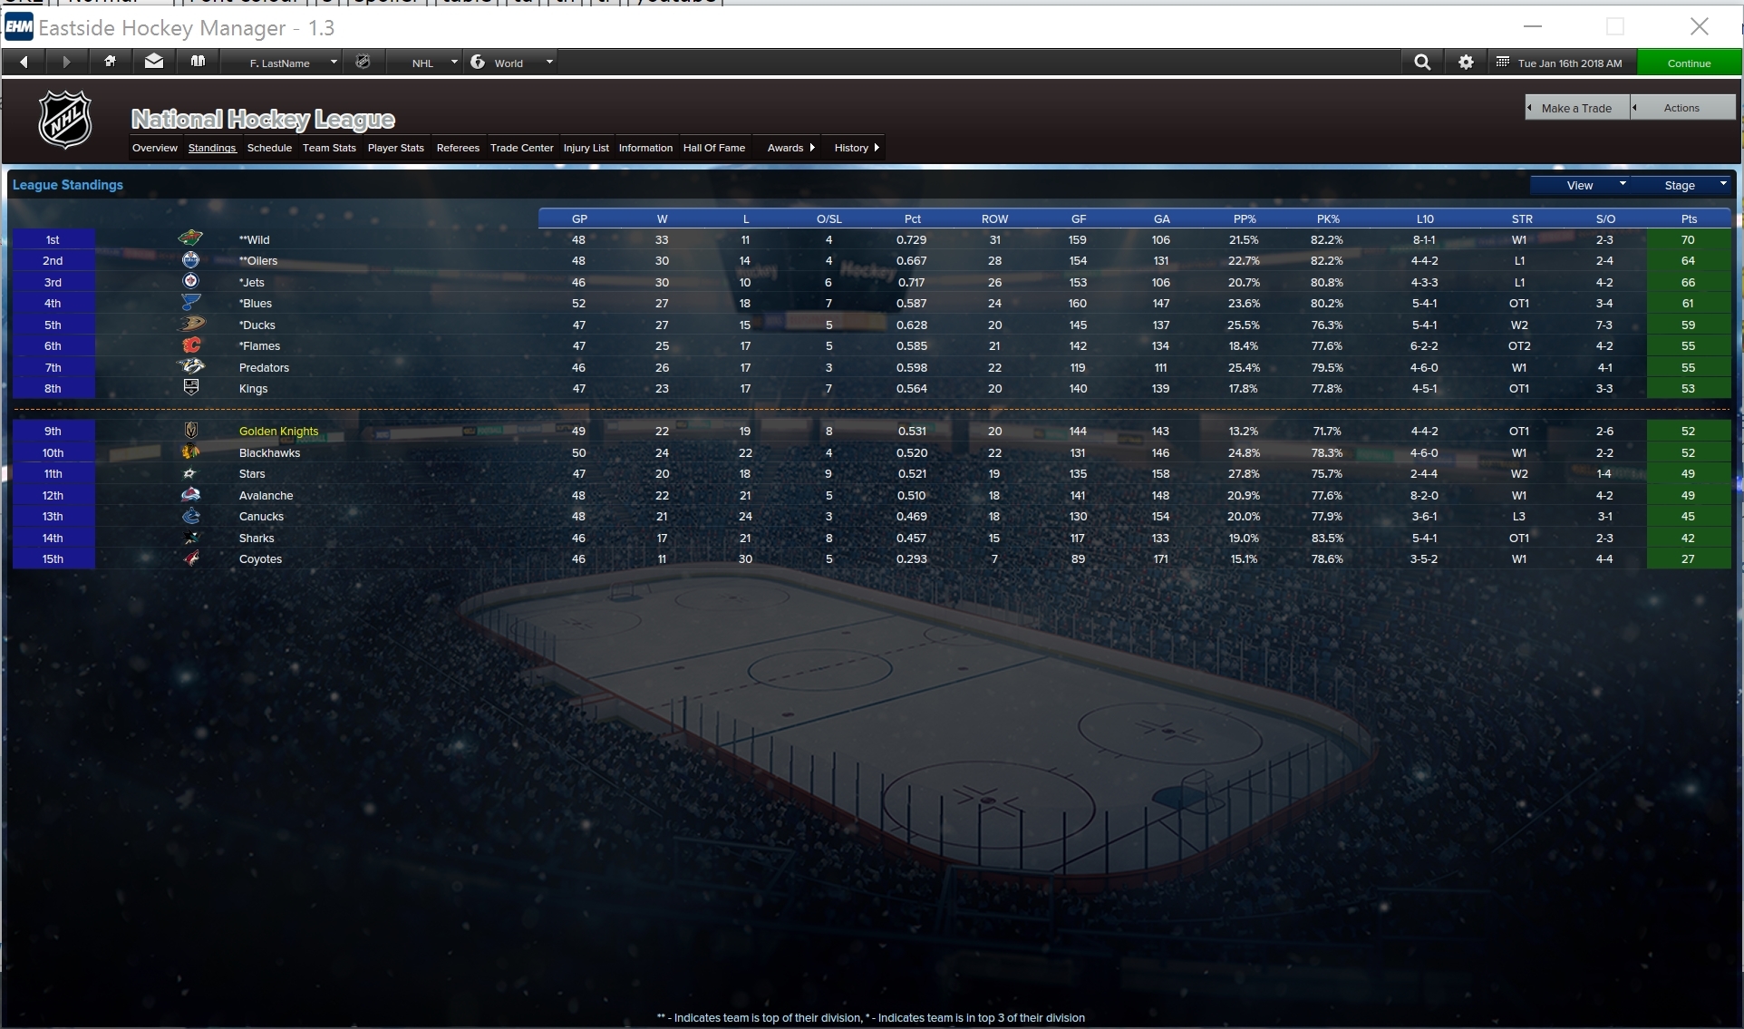The width and height of the screenshot is (1744, 1029).
Task: Select the Ducks team logo
Action: coord(190,324)
